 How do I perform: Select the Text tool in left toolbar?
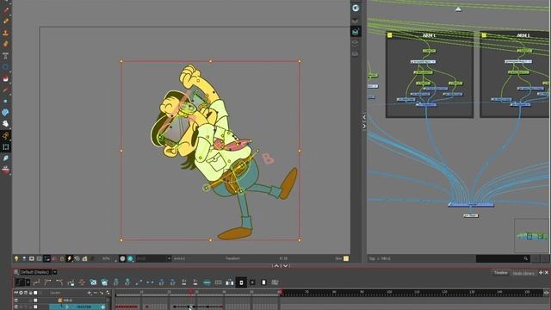[6, 56]
